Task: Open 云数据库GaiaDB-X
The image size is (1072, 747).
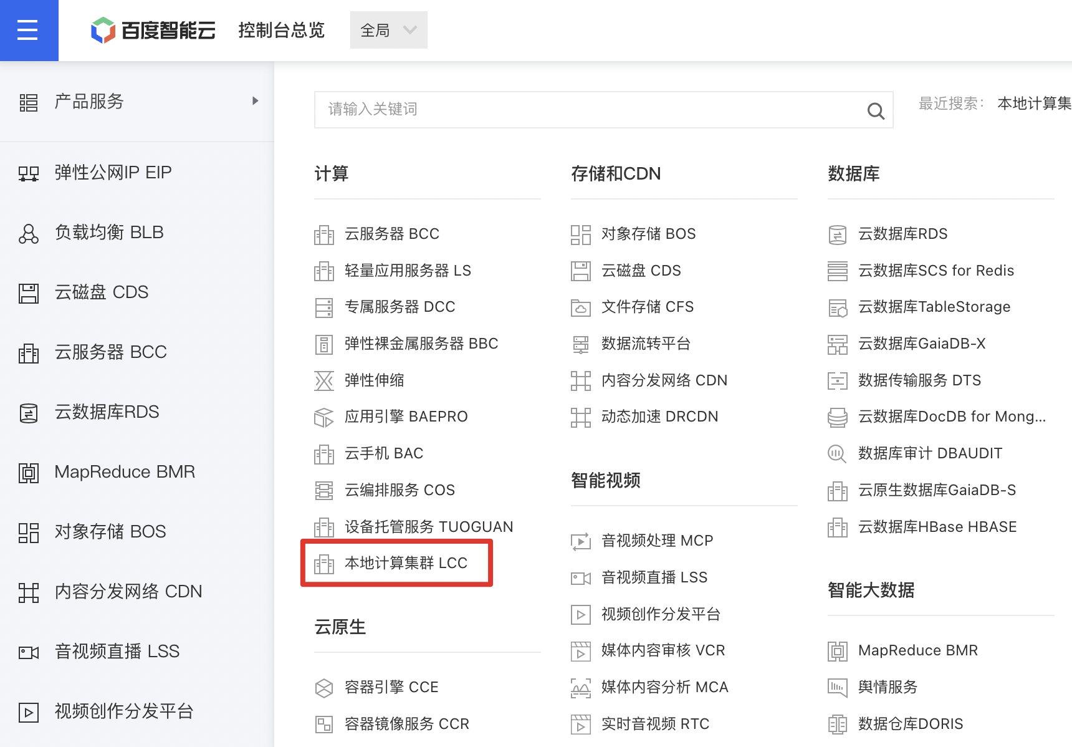Action: tap(922, 344)
